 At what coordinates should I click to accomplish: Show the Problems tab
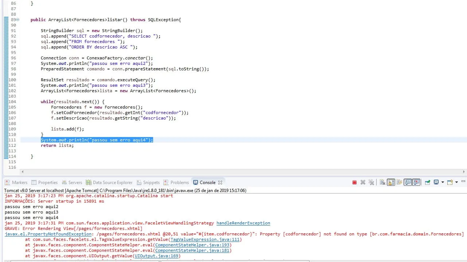(x=176, y=183)
